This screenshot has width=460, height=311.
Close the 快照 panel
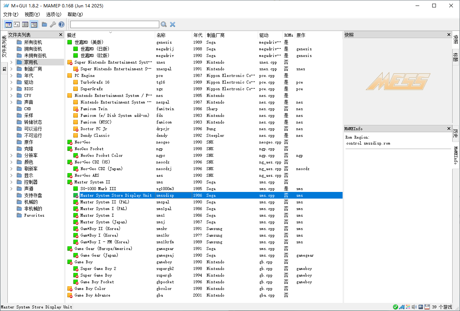click(449, 35)
